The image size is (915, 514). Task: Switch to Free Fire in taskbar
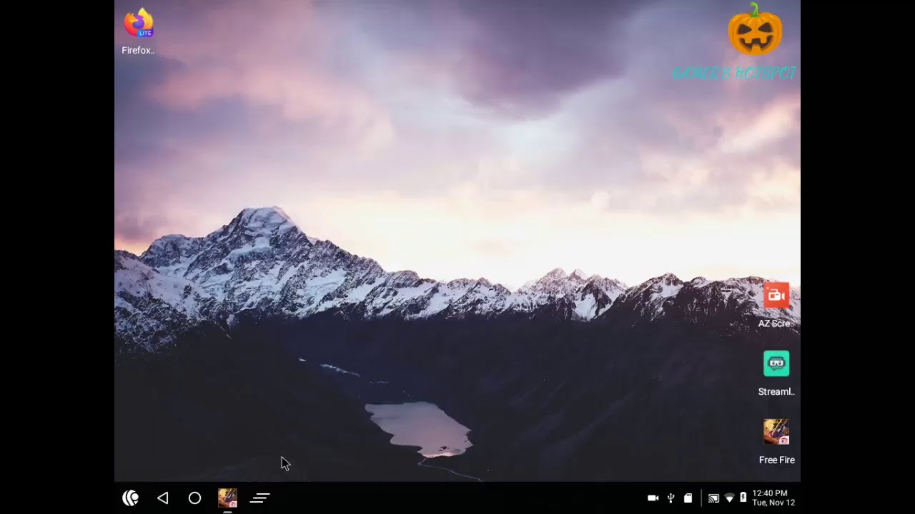[x=227, y=498]
